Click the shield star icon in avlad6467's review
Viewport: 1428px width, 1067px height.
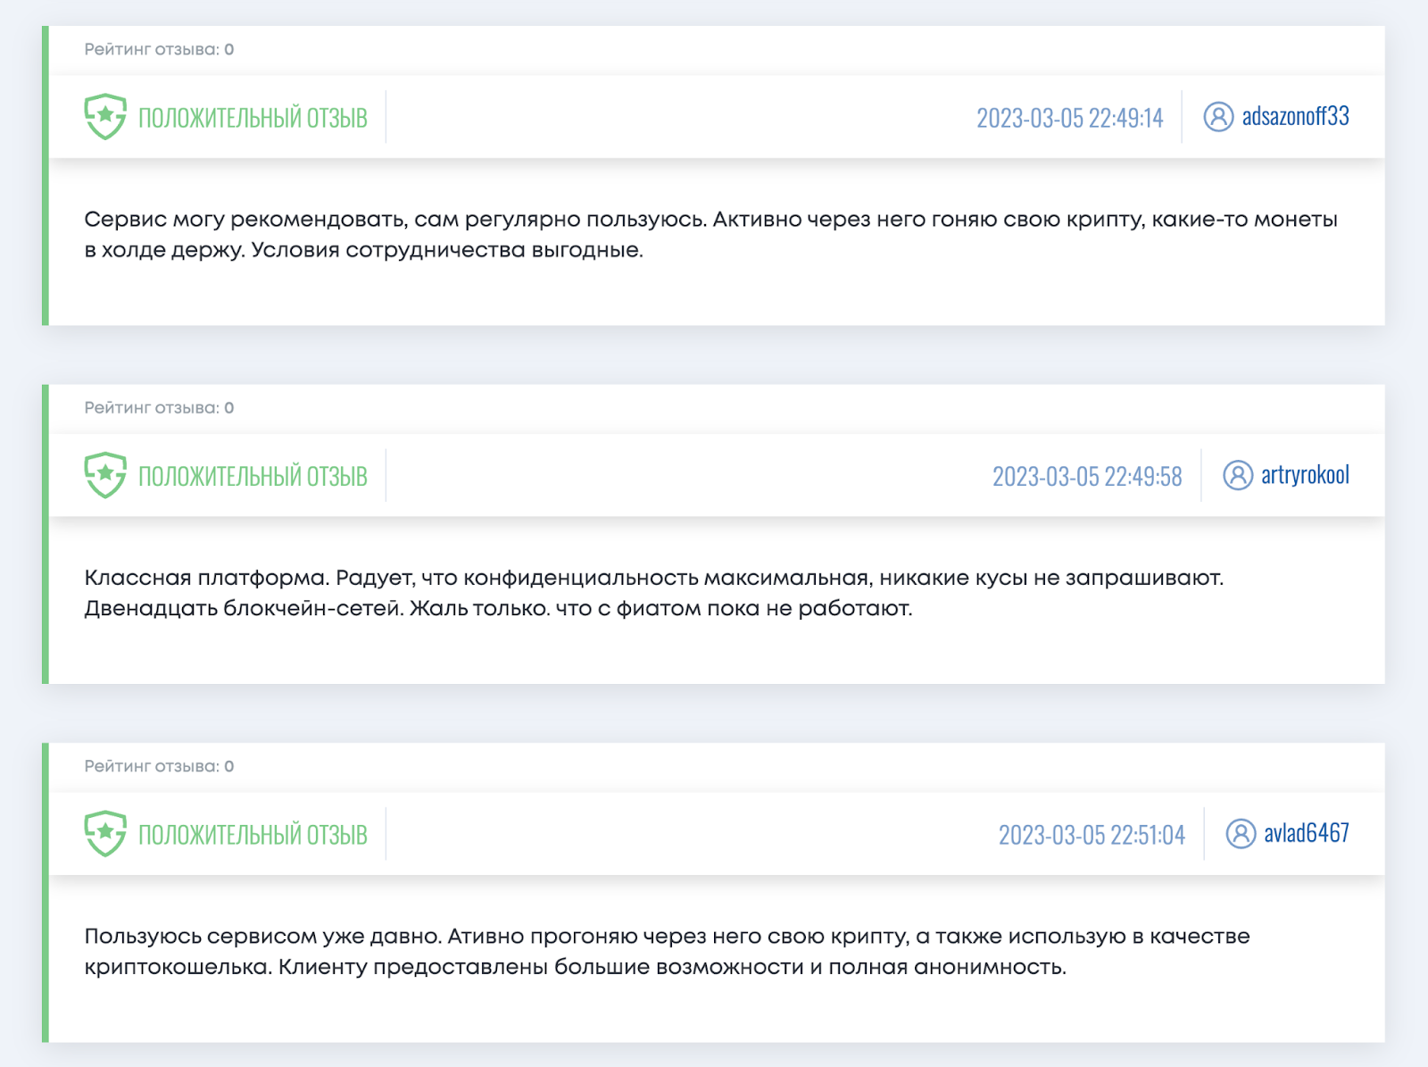(105, 834)
